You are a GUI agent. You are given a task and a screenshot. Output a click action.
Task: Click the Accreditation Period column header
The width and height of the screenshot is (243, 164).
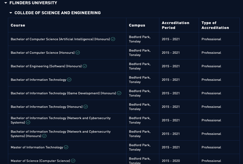pos(175,25)
